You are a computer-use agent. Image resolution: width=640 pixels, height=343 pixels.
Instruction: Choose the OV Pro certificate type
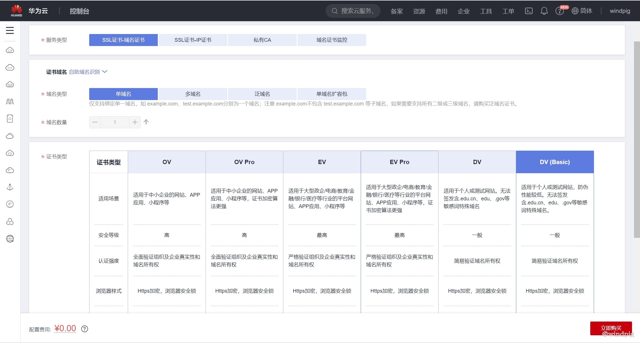click(244, 162)
